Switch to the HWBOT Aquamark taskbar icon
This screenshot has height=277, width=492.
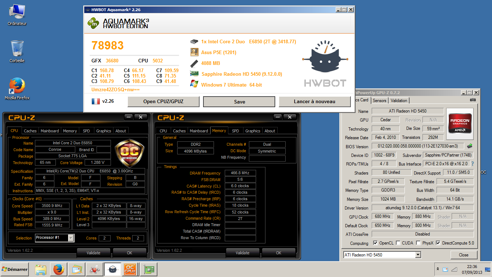coord(112,269)
